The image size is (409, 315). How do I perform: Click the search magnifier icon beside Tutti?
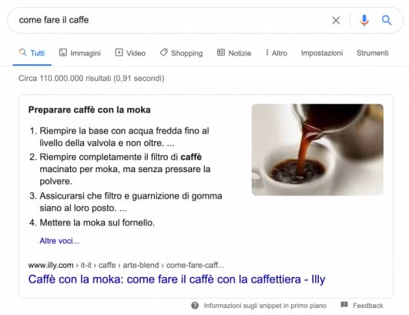pos(22,52)
